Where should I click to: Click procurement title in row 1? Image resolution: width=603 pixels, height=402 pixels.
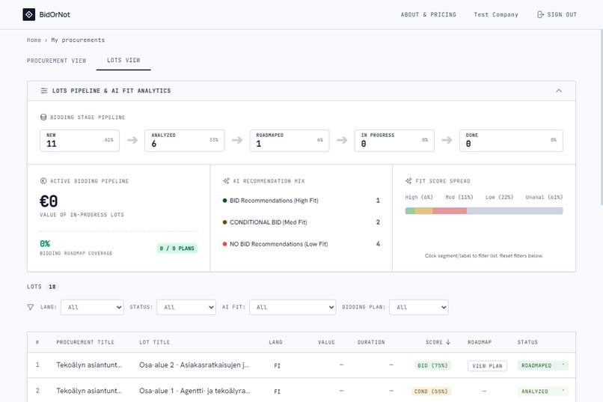pyautogui.click(x=89, y=365)
